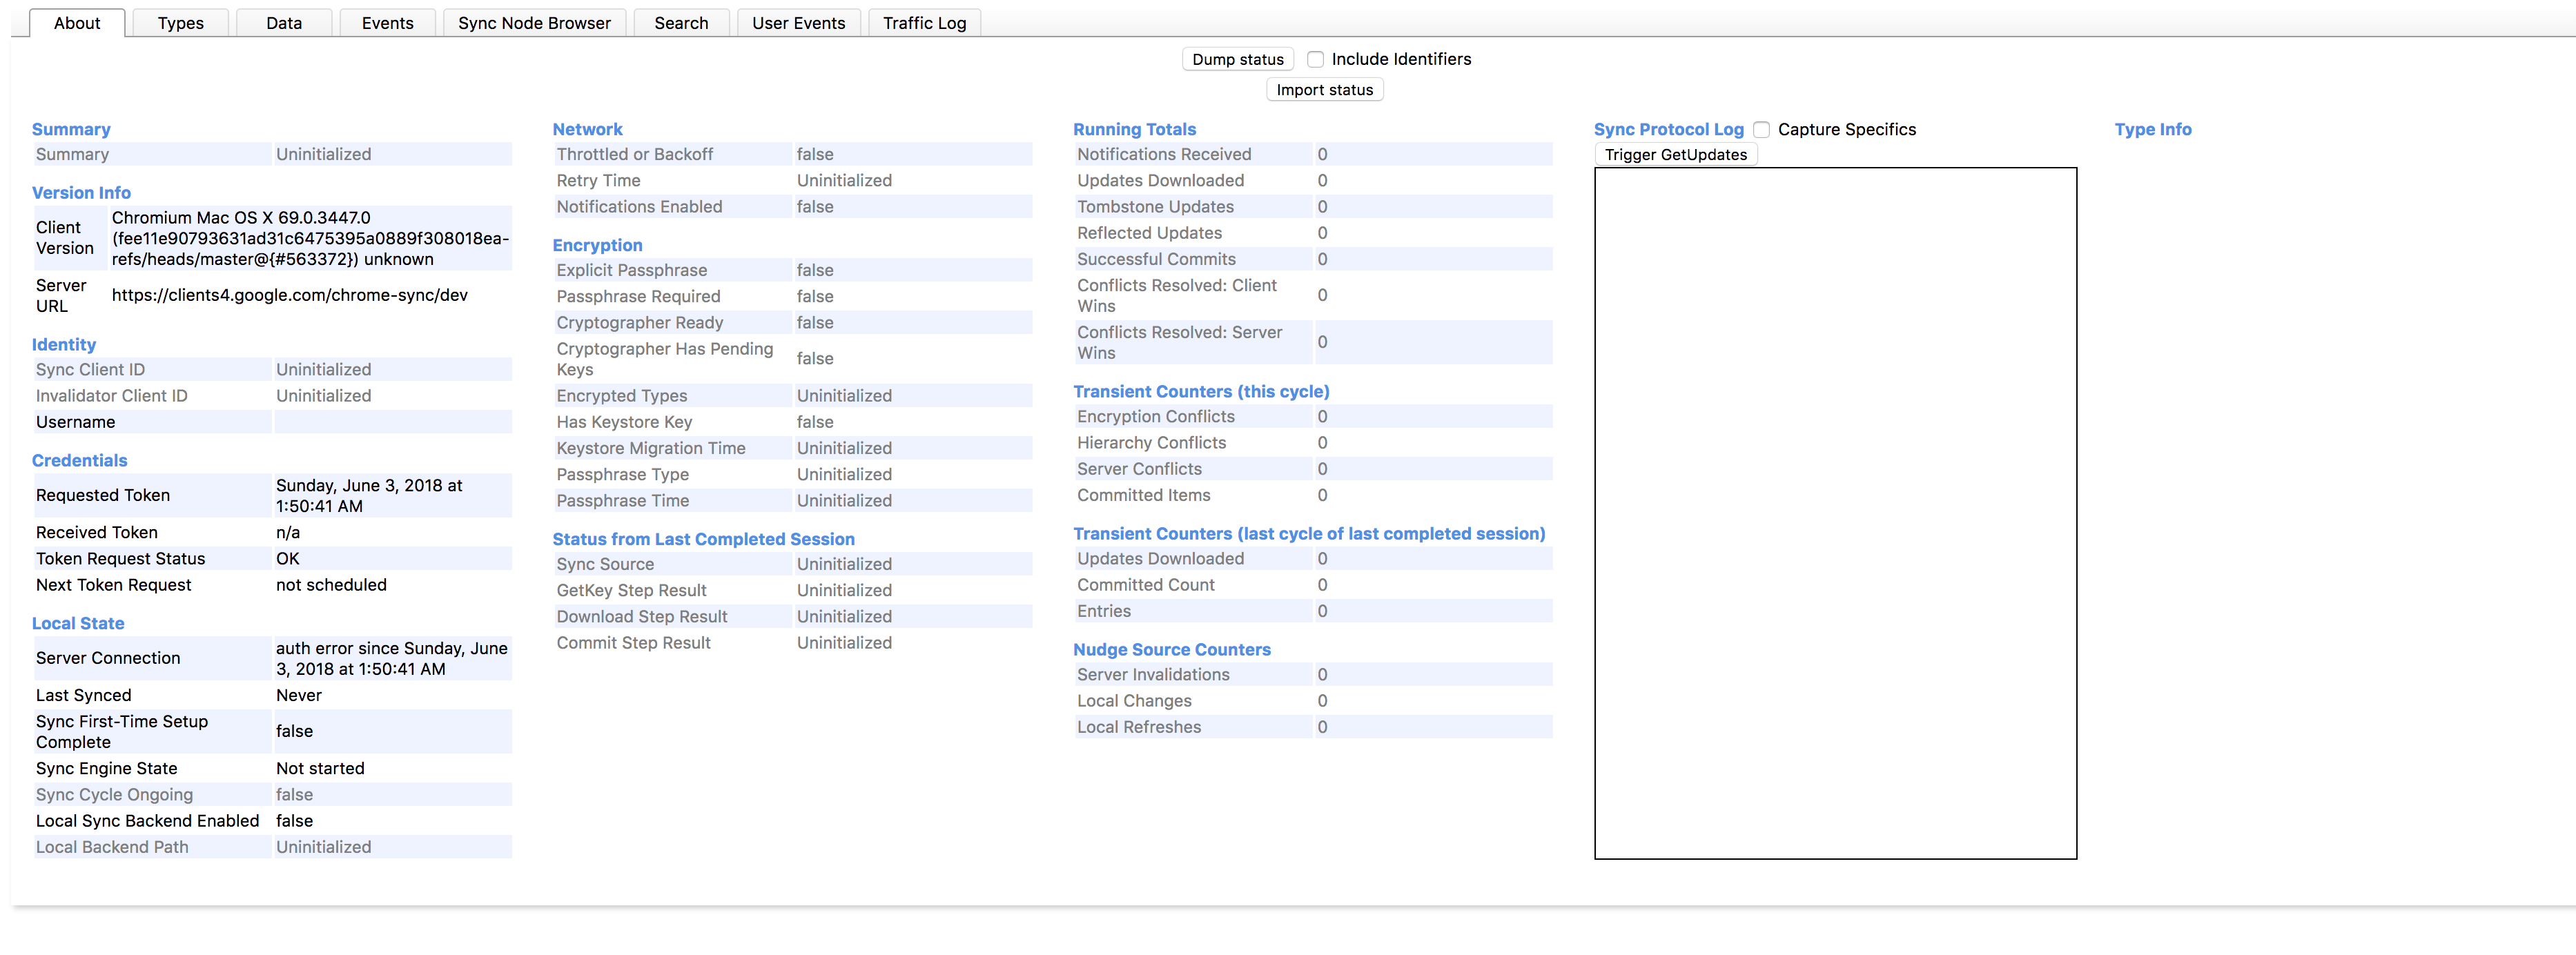Click inside the Sync Protocol Log box
The image size is (2576, 955).
[x=1835, y=512]
